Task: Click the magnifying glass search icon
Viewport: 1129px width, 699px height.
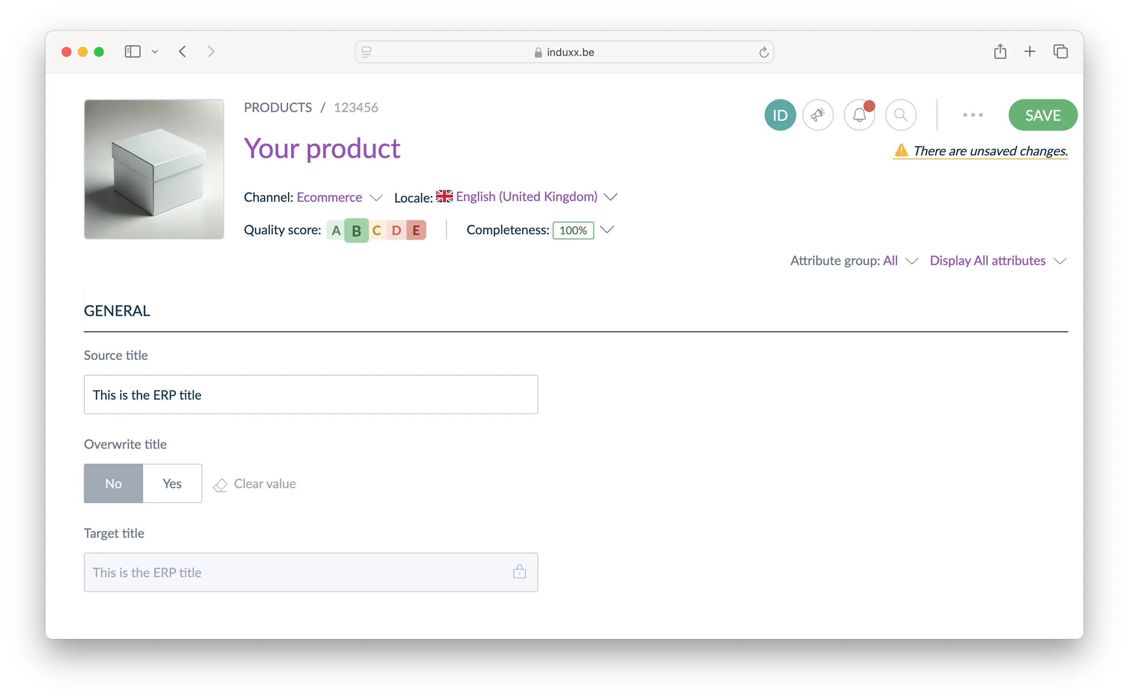Action: click(900, 115)
